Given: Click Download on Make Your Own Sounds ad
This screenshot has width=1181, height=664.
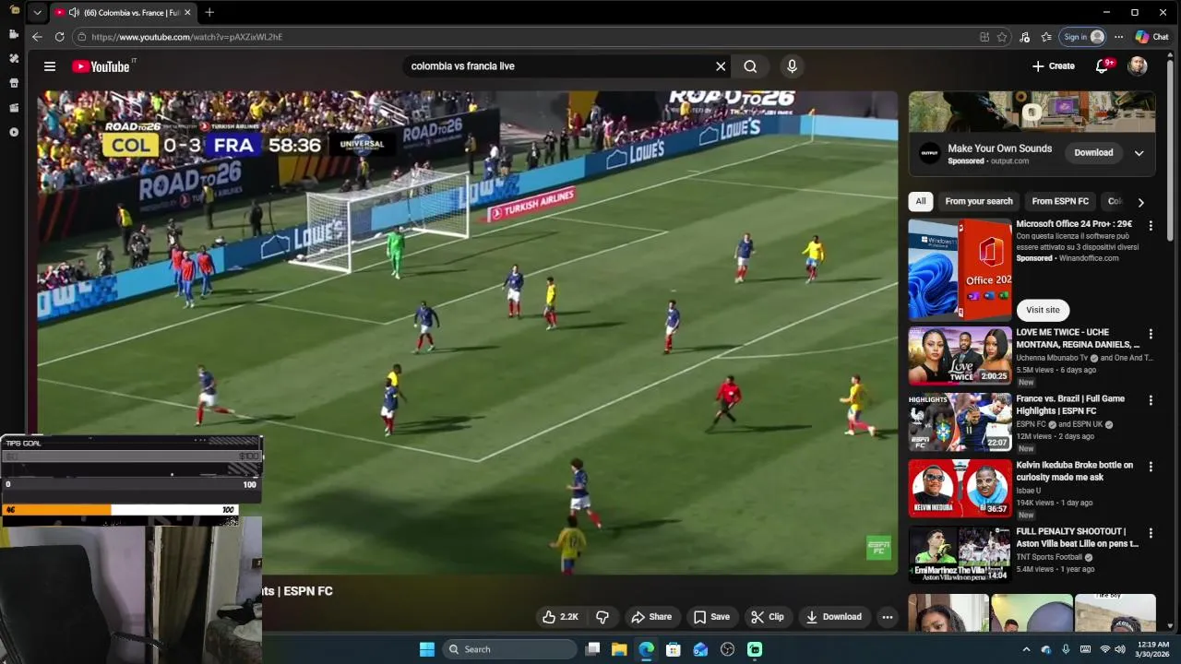Looking at the screenshot, I should [x=1093, y=153].
